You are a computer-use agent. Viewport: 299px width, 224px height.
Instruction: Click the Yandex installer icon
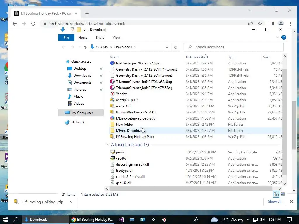coord(112,94)
